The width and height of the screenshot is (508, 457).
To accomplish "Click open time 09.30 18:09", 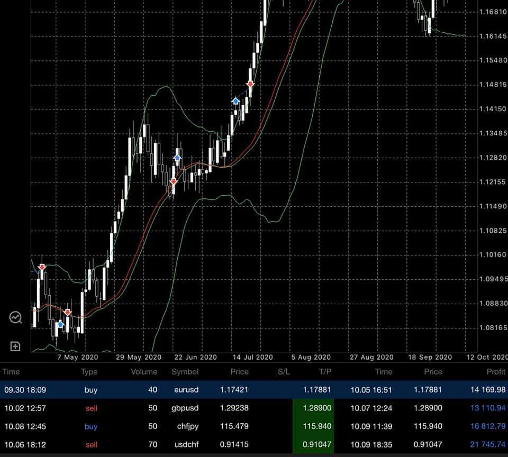I will [25, 390].
